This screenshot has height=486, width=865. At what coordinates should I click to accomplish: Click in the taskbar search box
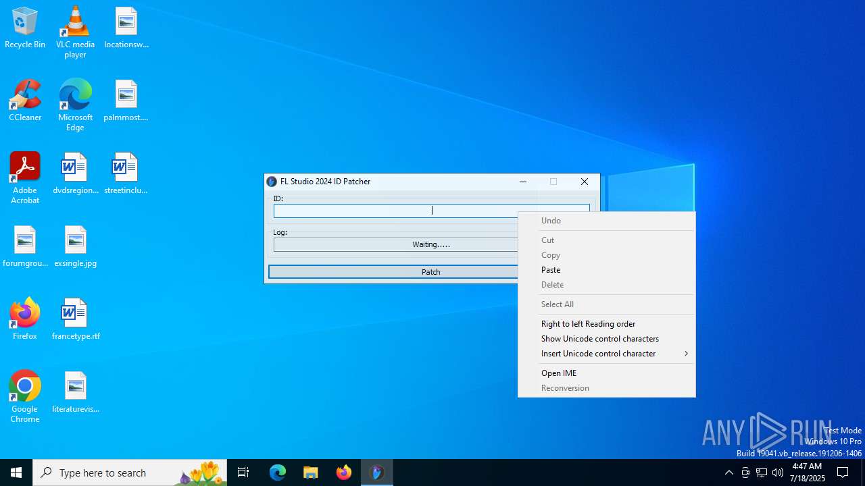click(x=130, y=473)
